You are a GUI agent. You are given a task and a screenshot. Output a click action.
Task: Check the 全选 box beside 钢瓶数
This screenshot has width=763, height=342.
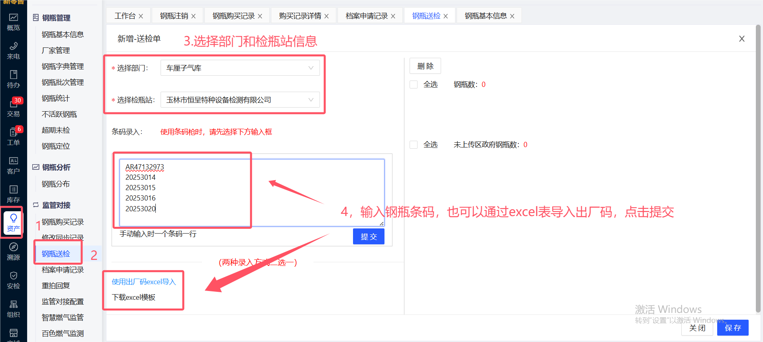(x=414, y=85)
